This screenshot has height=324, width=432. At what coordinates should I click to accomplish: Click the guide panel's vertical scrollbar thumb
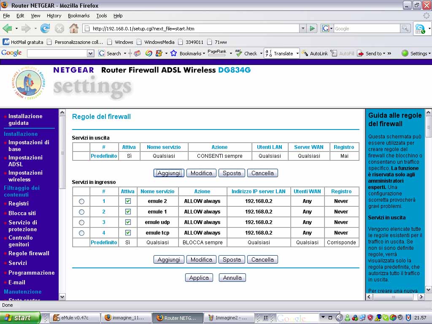pos(429,127)
